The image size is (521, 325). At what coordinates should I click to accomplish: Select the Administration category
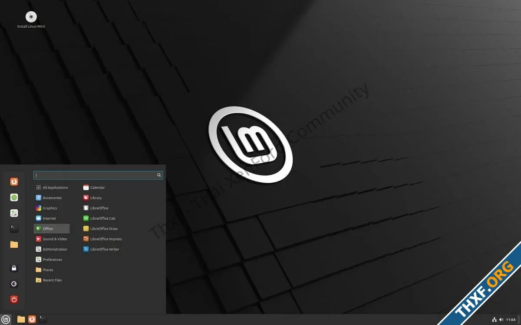(x=52, y=249)
